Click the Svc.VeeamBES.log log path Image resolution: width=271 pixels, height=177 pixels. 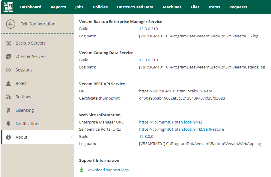(198, 36)
